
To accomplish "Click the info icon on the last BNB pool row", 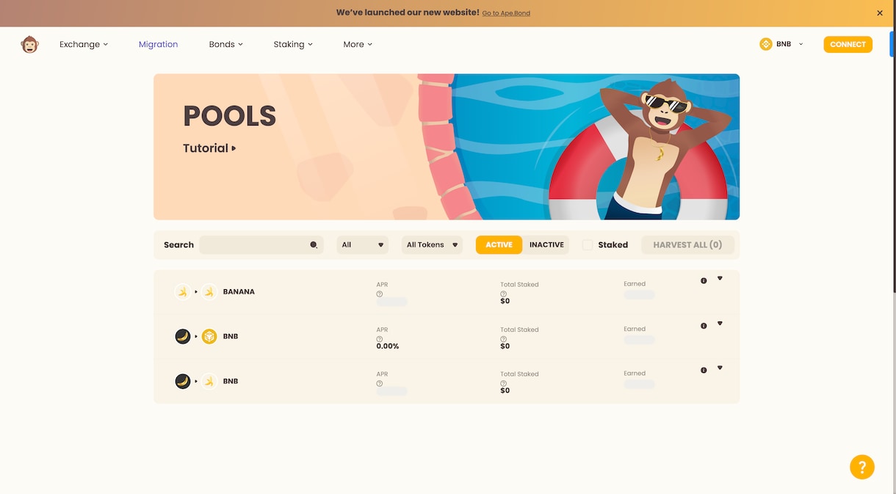I will point(704,370).
